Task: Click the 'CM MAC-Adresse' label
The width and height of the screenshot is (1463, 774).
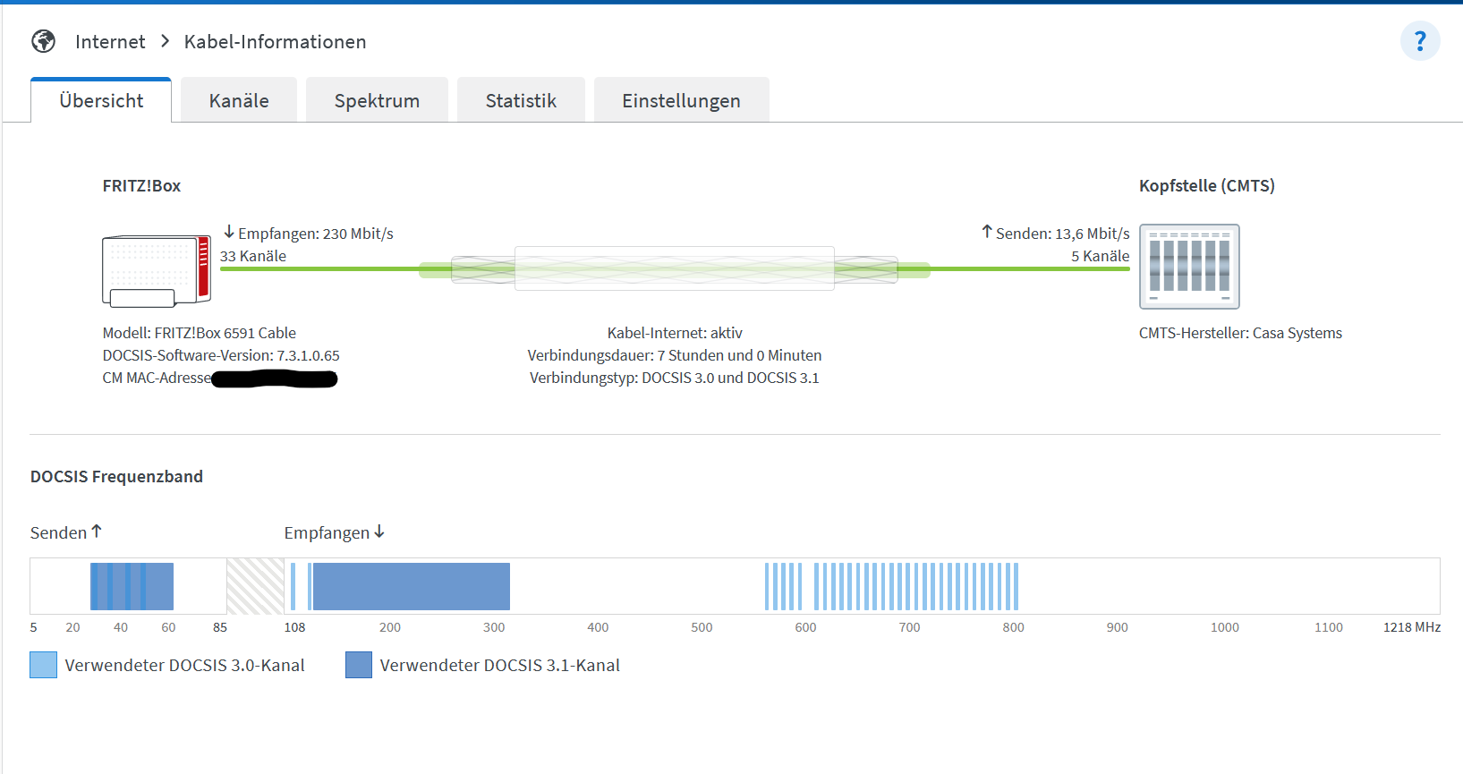Action: click(x=157, y=378)
